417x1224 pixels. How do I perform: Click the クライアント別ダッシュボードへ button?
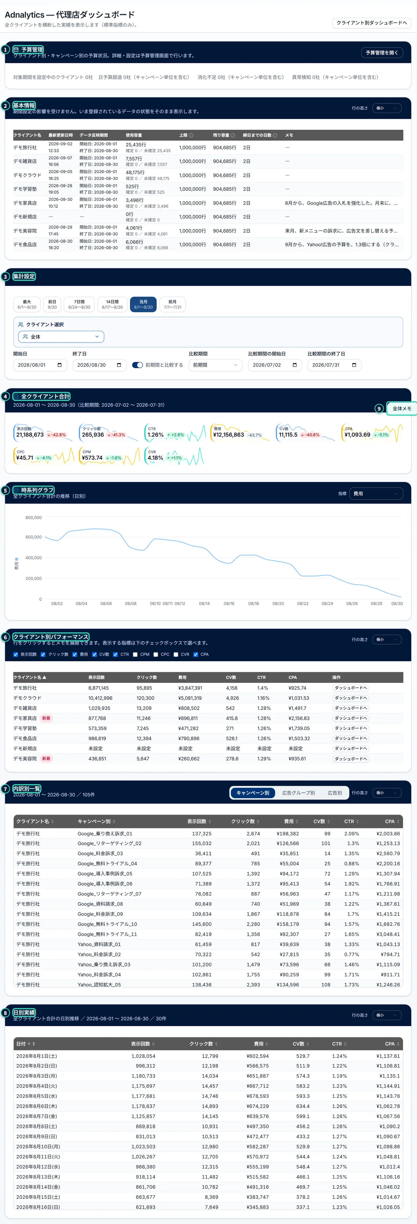pos(371,23)
